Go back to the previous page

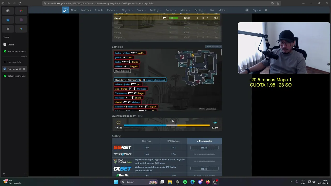pyautogui.click(x=9, y=3)
